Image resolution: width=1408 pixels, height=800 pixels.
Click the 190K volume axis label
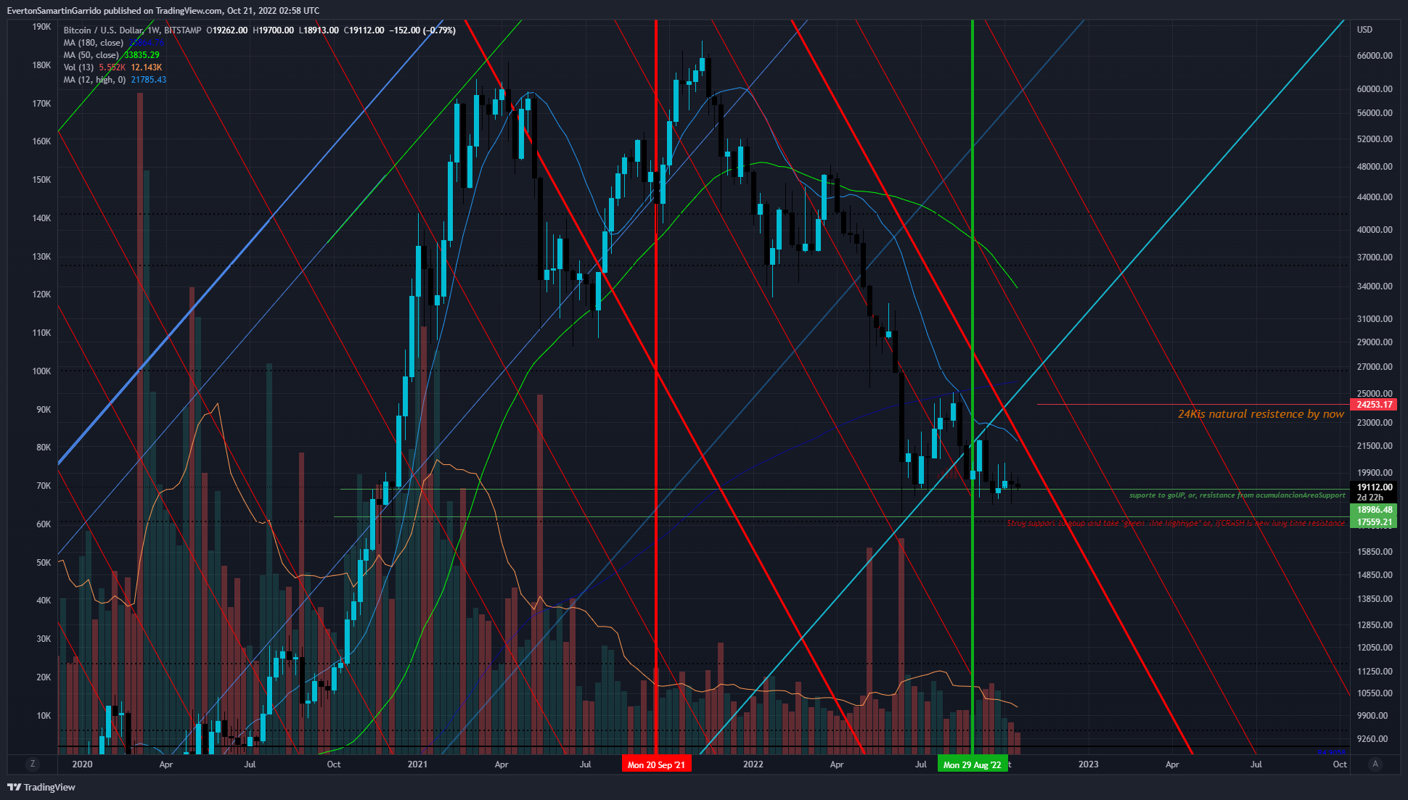point(42,27)
